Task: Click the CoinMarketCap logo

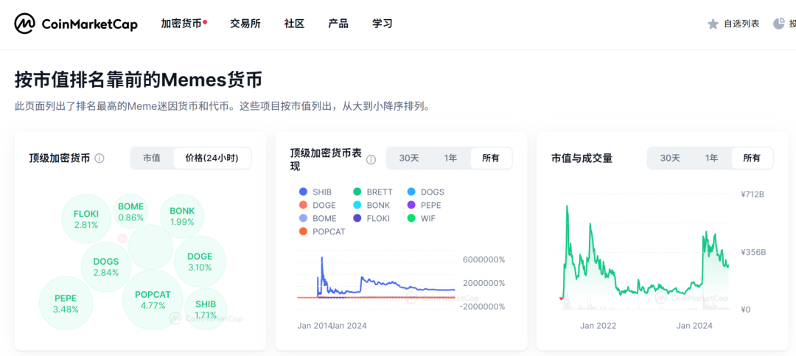Action: 76,24
